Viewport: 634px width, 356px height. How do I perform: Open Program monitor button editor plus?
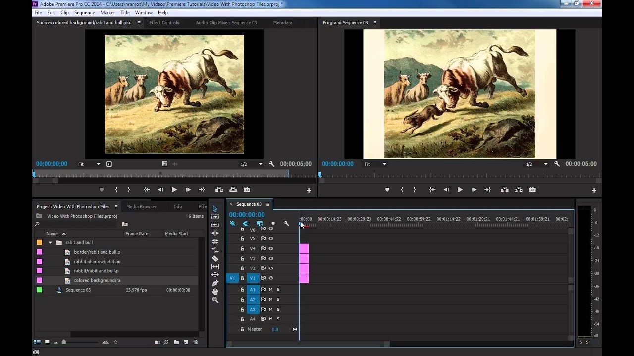594,190
